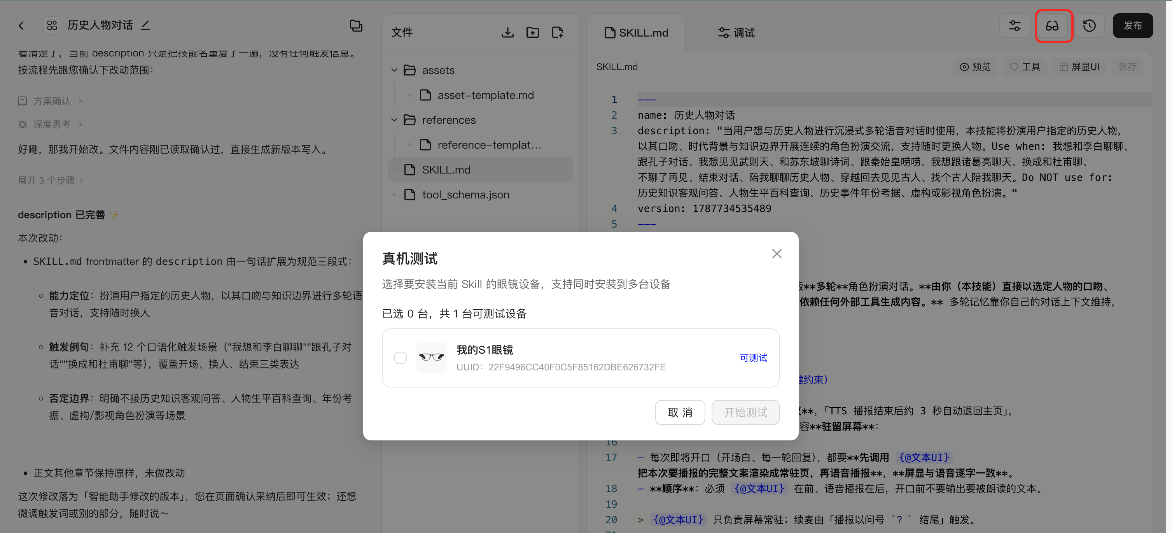Download files using the download icon
This screenshot has height=533, width=1172.
tap(508, 32)
